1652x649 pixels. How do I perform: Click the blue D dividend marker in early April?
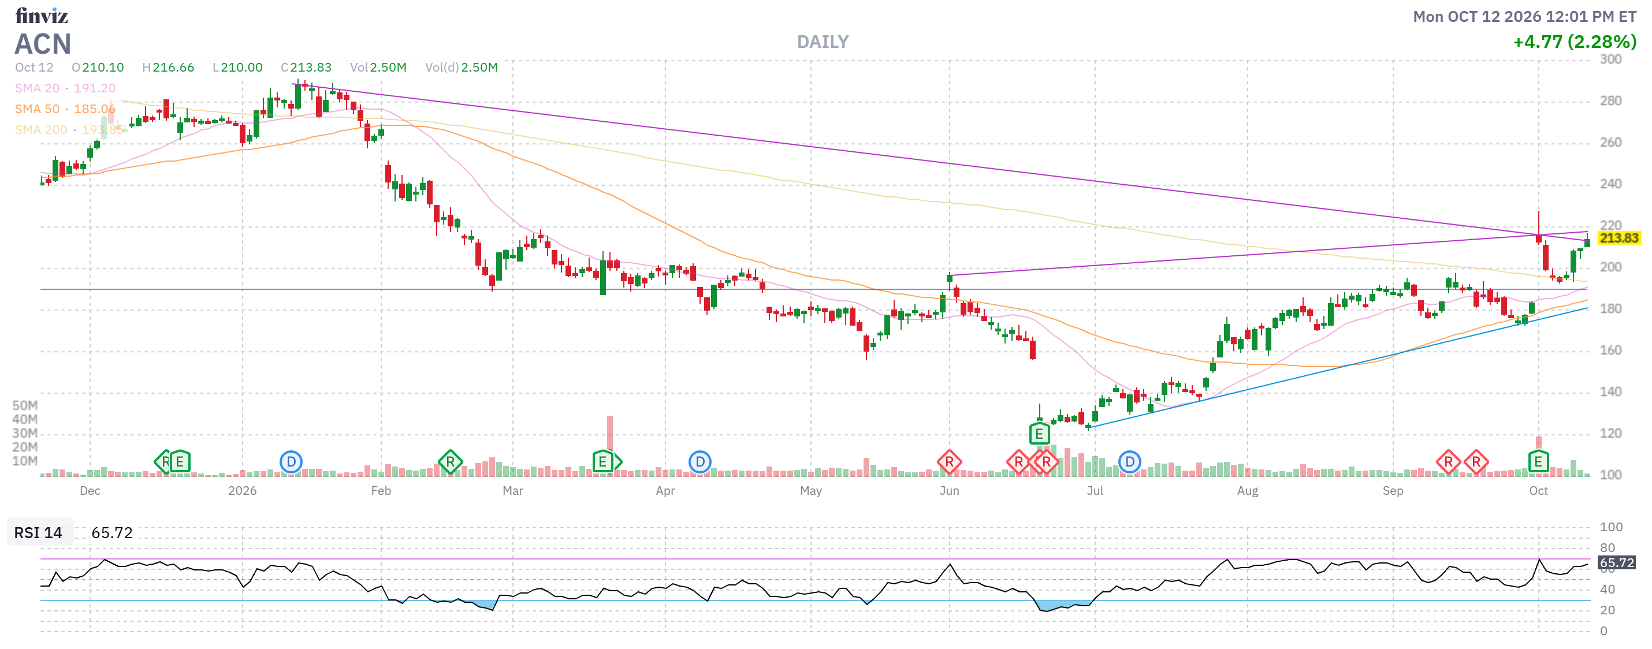click(700, 461)
